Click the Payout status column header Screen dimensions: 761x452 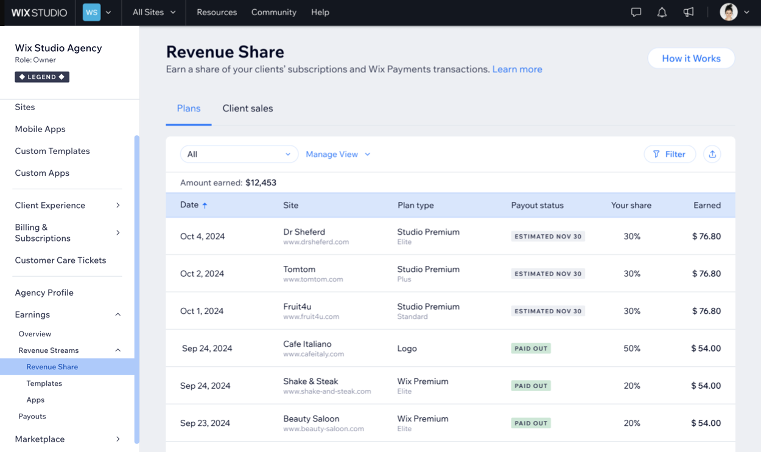(538, 206)
